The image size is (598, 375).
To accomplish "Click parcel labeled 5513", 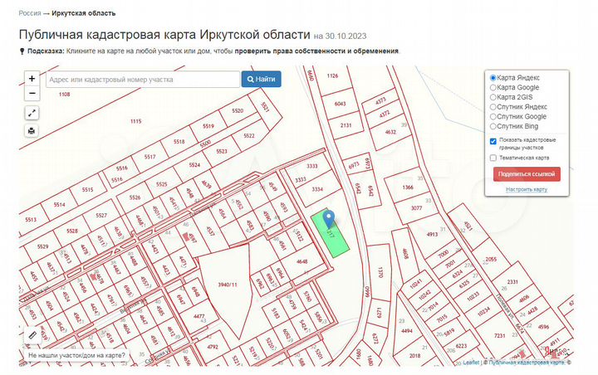I will (31, 220).
